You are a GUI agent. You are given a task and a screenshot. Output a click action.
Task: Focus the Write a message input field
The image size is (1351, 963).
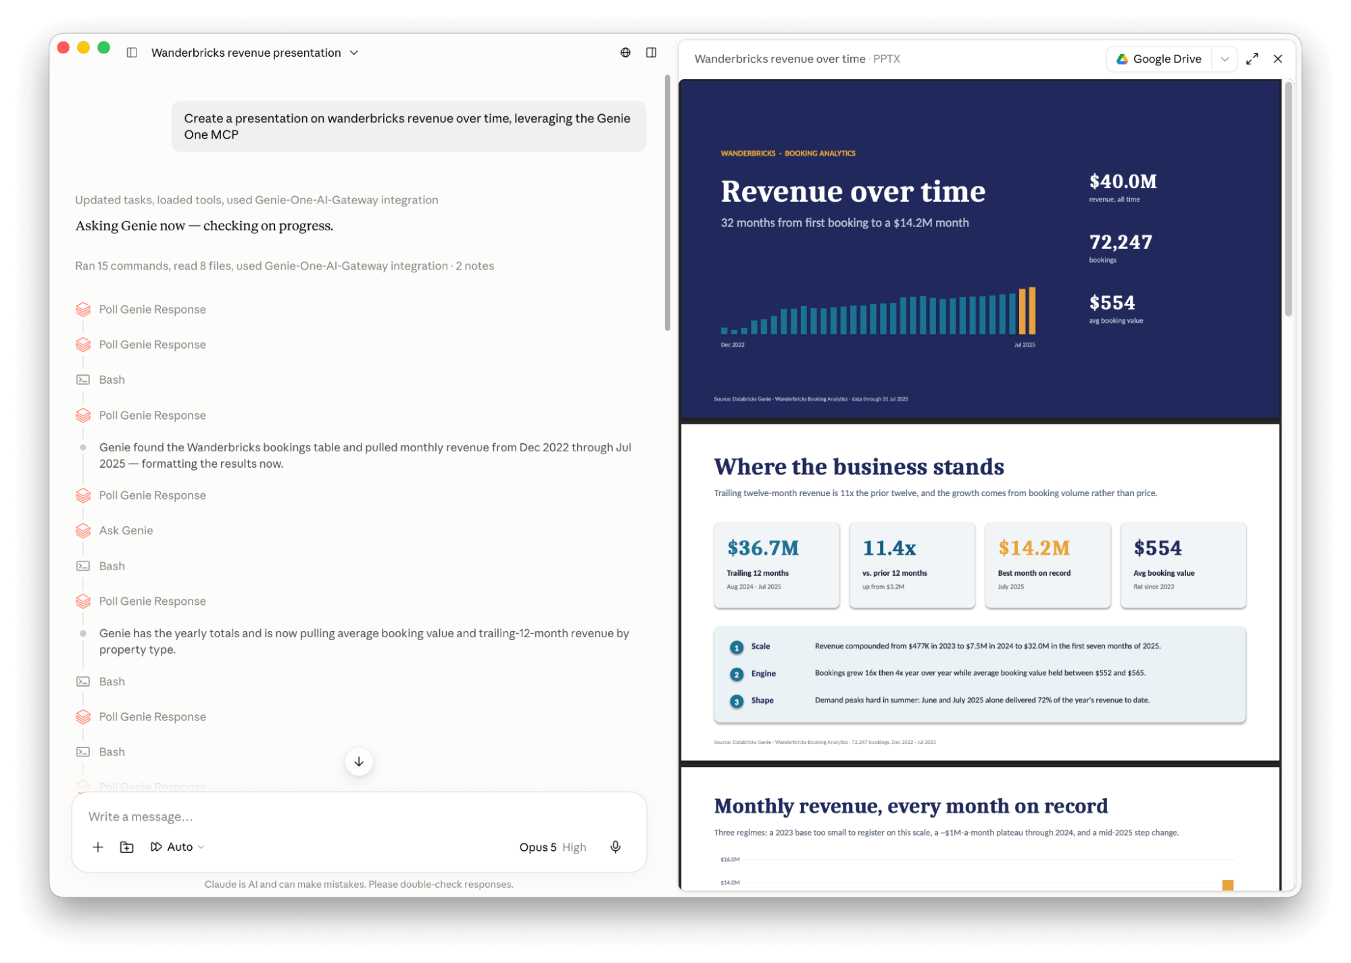tap(359, 816)
